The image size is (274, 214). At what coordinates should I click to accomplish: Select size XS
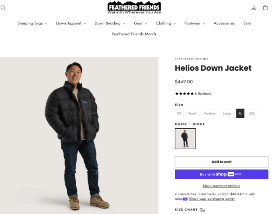click(x=179, y=114)
